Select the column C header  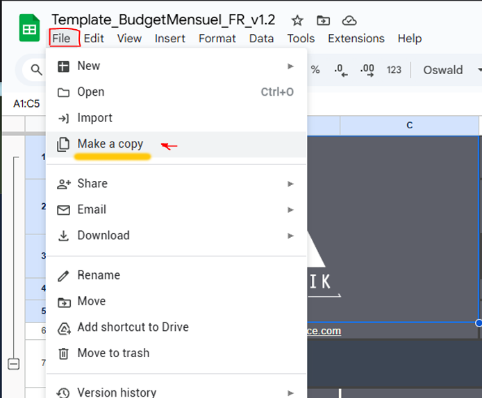(409, 125)
